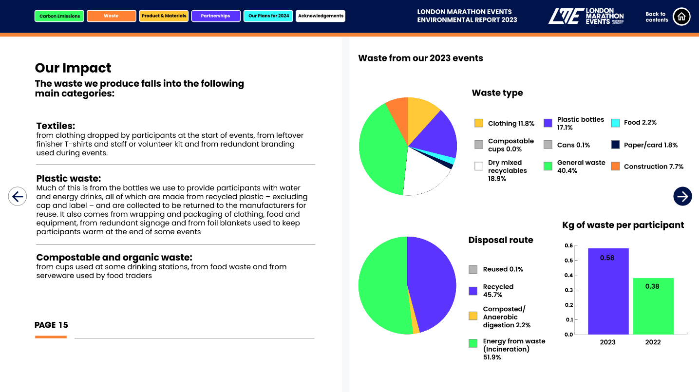Switch to the Waste tab
This screenshot has height=392, width=699.
(x=111, y=16)
